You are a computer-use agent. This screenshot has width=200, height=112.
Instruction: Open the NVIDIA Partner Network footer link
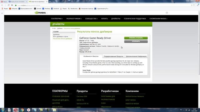135,96
